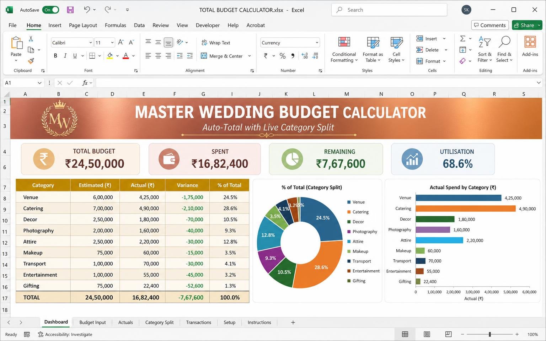
Task: Open Conditional Formatting menu
Action: 344,49
